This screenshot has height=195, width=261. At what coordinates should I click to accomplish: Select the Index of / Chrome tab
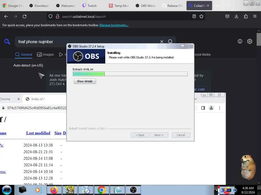(x=44, y=99)
